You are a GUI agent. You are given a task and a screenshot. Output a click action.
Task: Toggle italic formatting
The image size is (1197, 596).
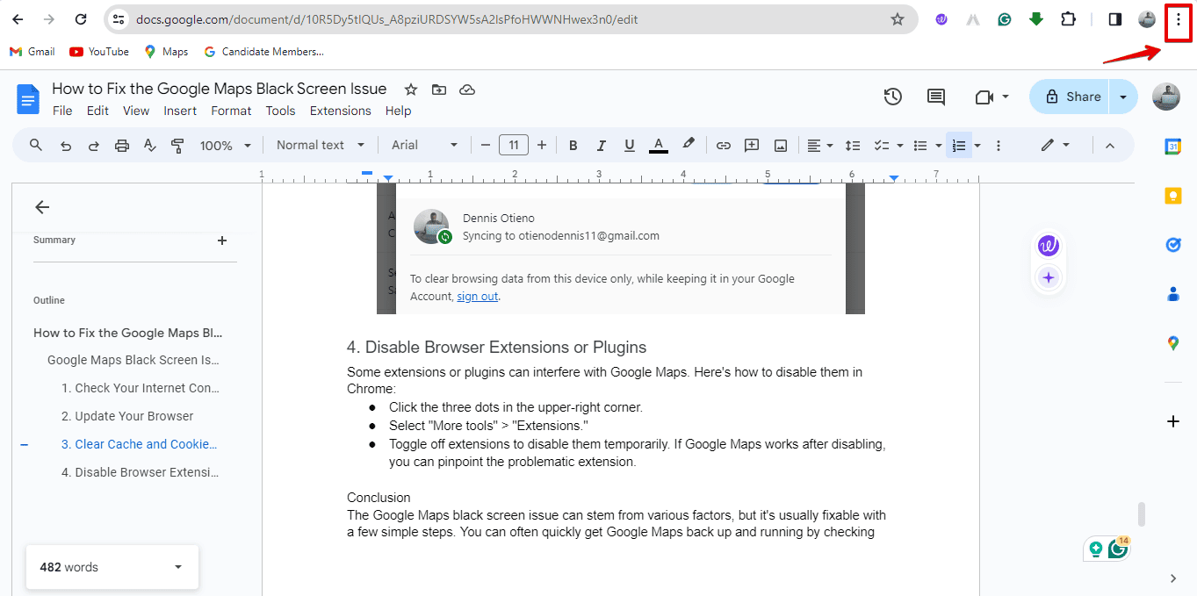601,146
